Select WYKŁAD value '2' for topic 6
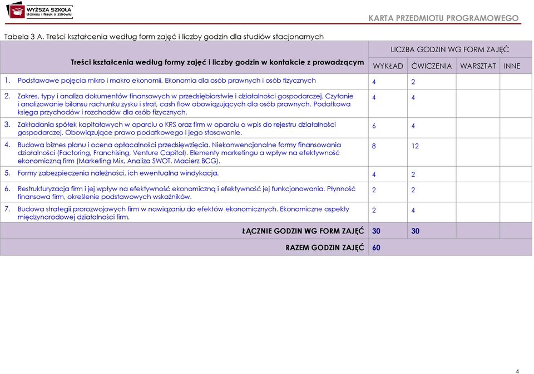The image size is (534, 374). (x=374, y=190)
